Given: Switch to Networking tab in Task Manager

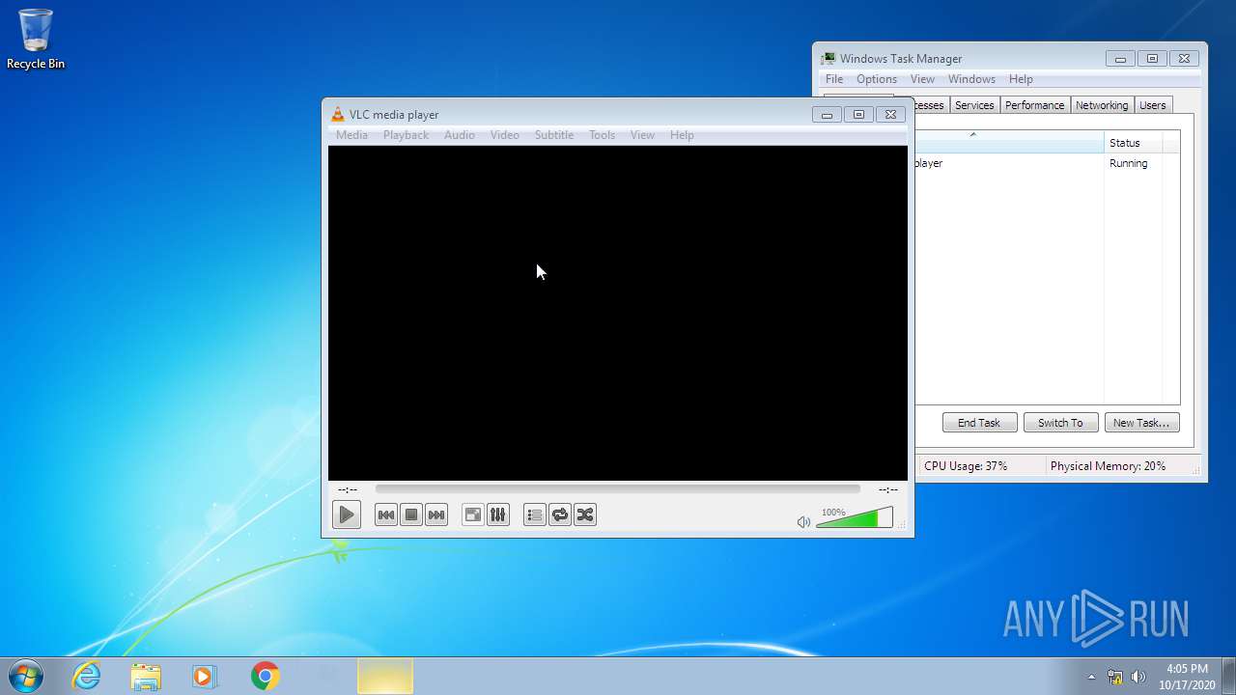Looking at the screenshot, I should [1102, 105].
